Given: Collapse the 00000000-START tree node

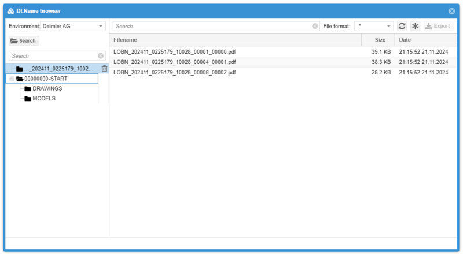Looking at the screenshot, I should click(x=10, y=79).
